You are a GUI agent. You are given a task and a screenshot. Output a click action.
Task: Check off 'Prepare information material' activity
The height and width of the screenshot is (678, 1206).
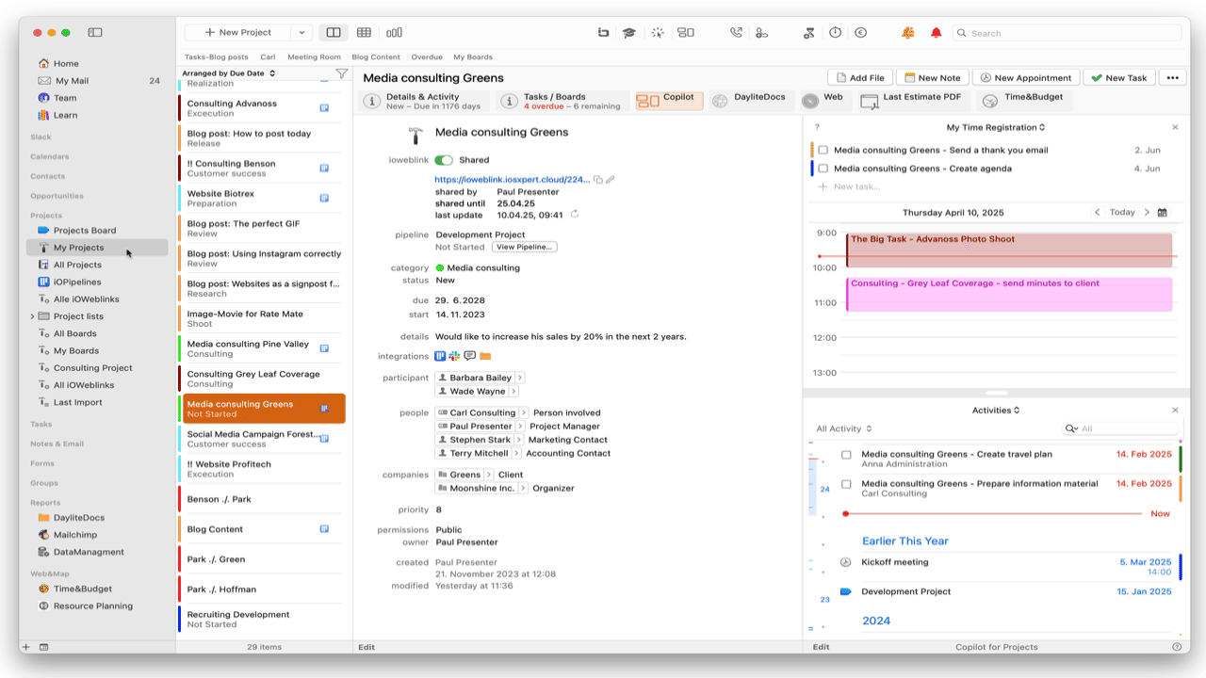[846, 484]
